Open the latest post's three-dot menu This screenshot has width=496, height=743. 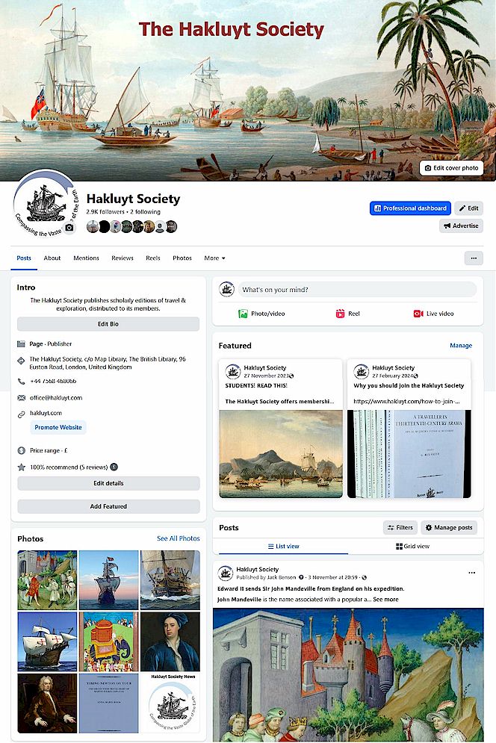click(472, 573)
